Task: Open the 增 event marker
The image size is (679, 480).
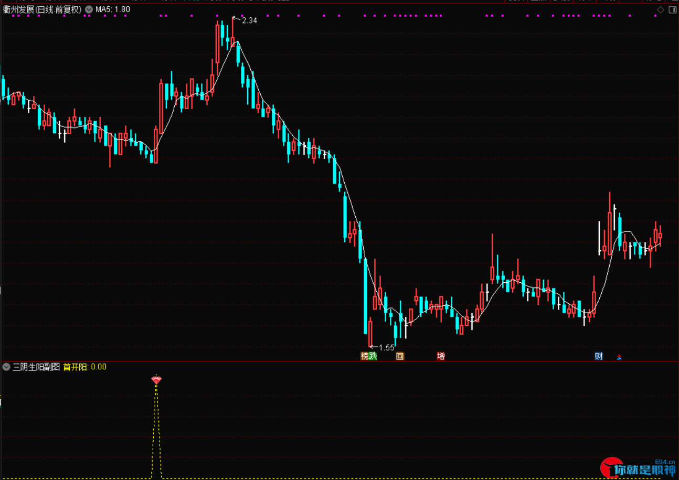Action: pos(441,356)
